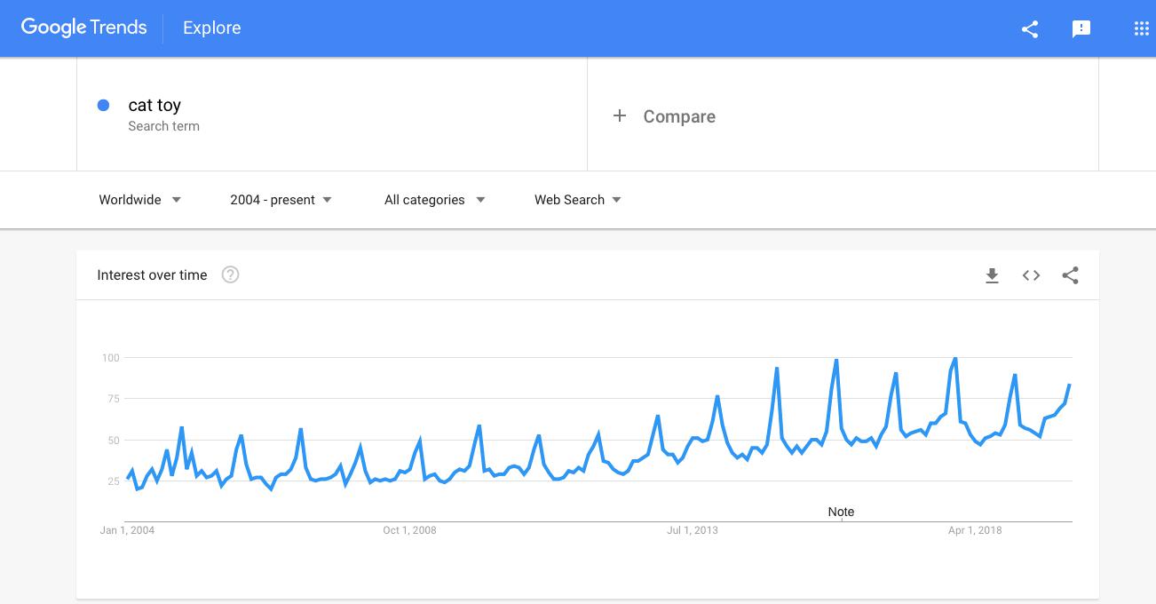Image resolution: width=1156 pixels, height=604 pixels.
Task: Expand the Worldwide region dropdown
Action: (140, 200)
